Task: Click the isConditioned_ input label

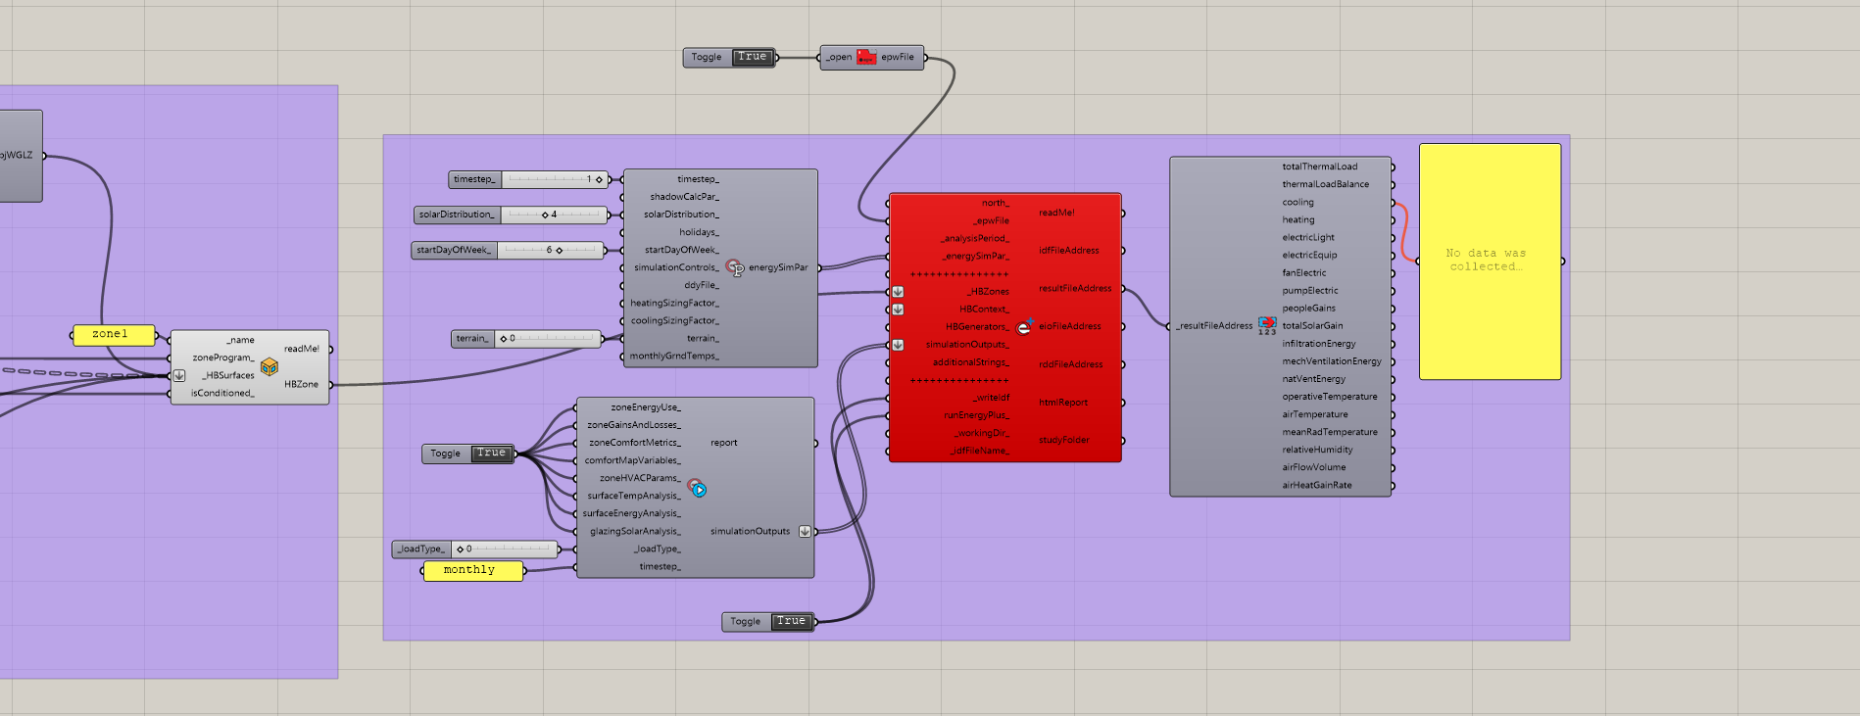Action: tap(222, 394)
